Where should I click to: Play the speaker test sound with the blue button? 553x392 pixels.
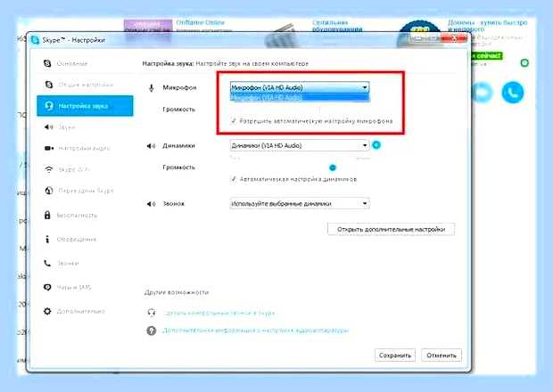(x=376, y=145)
